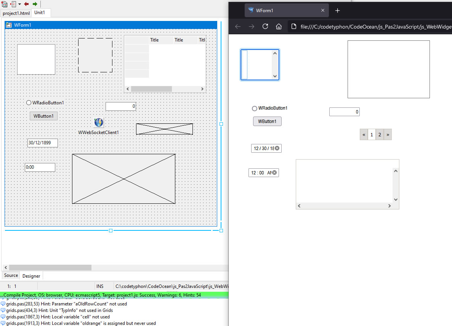This screenshot has width=452, height=326.
Task: Click the jump history list icon
Action: pos(14,4)
